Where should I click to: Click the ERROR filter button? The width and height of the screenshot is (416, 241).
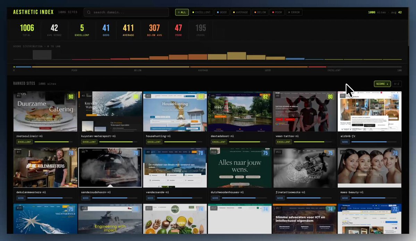point(294,12)
